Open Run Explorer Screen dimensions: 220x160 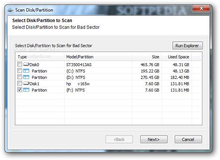click(x=187, y=46)
